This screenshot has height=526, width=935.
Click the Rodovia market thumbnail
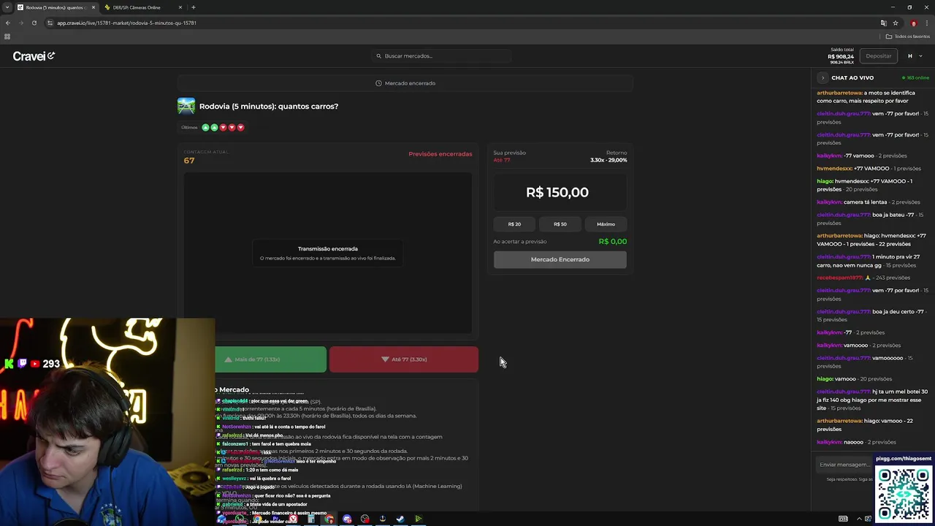pos(186,106)
